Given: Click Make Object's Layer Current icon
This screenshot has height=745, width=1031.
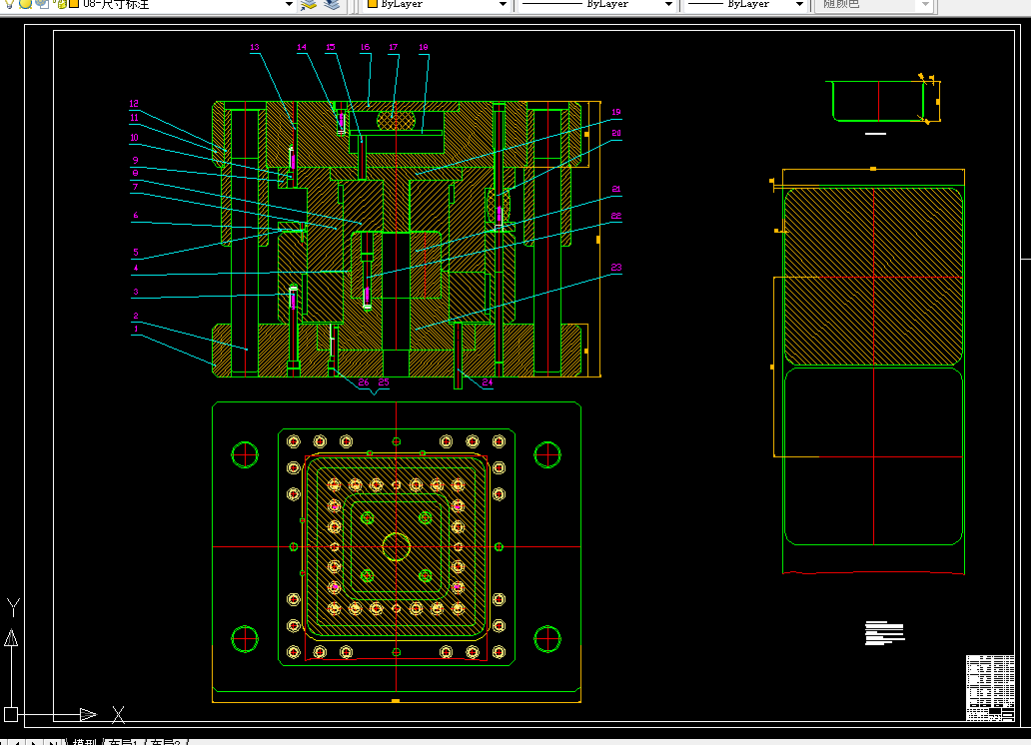Looking at the screenshot, I should tap(309, 5).
